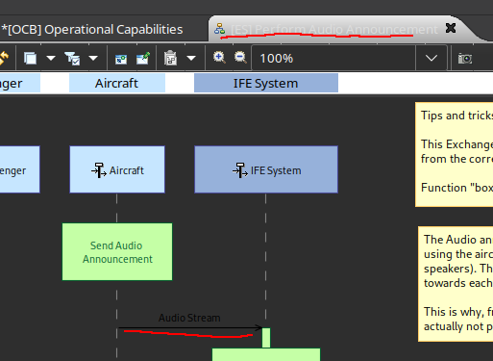The width and height of the screenshot is (493, 361).
Task: Click the show/hide elements window icon
Action: (121, 59)
